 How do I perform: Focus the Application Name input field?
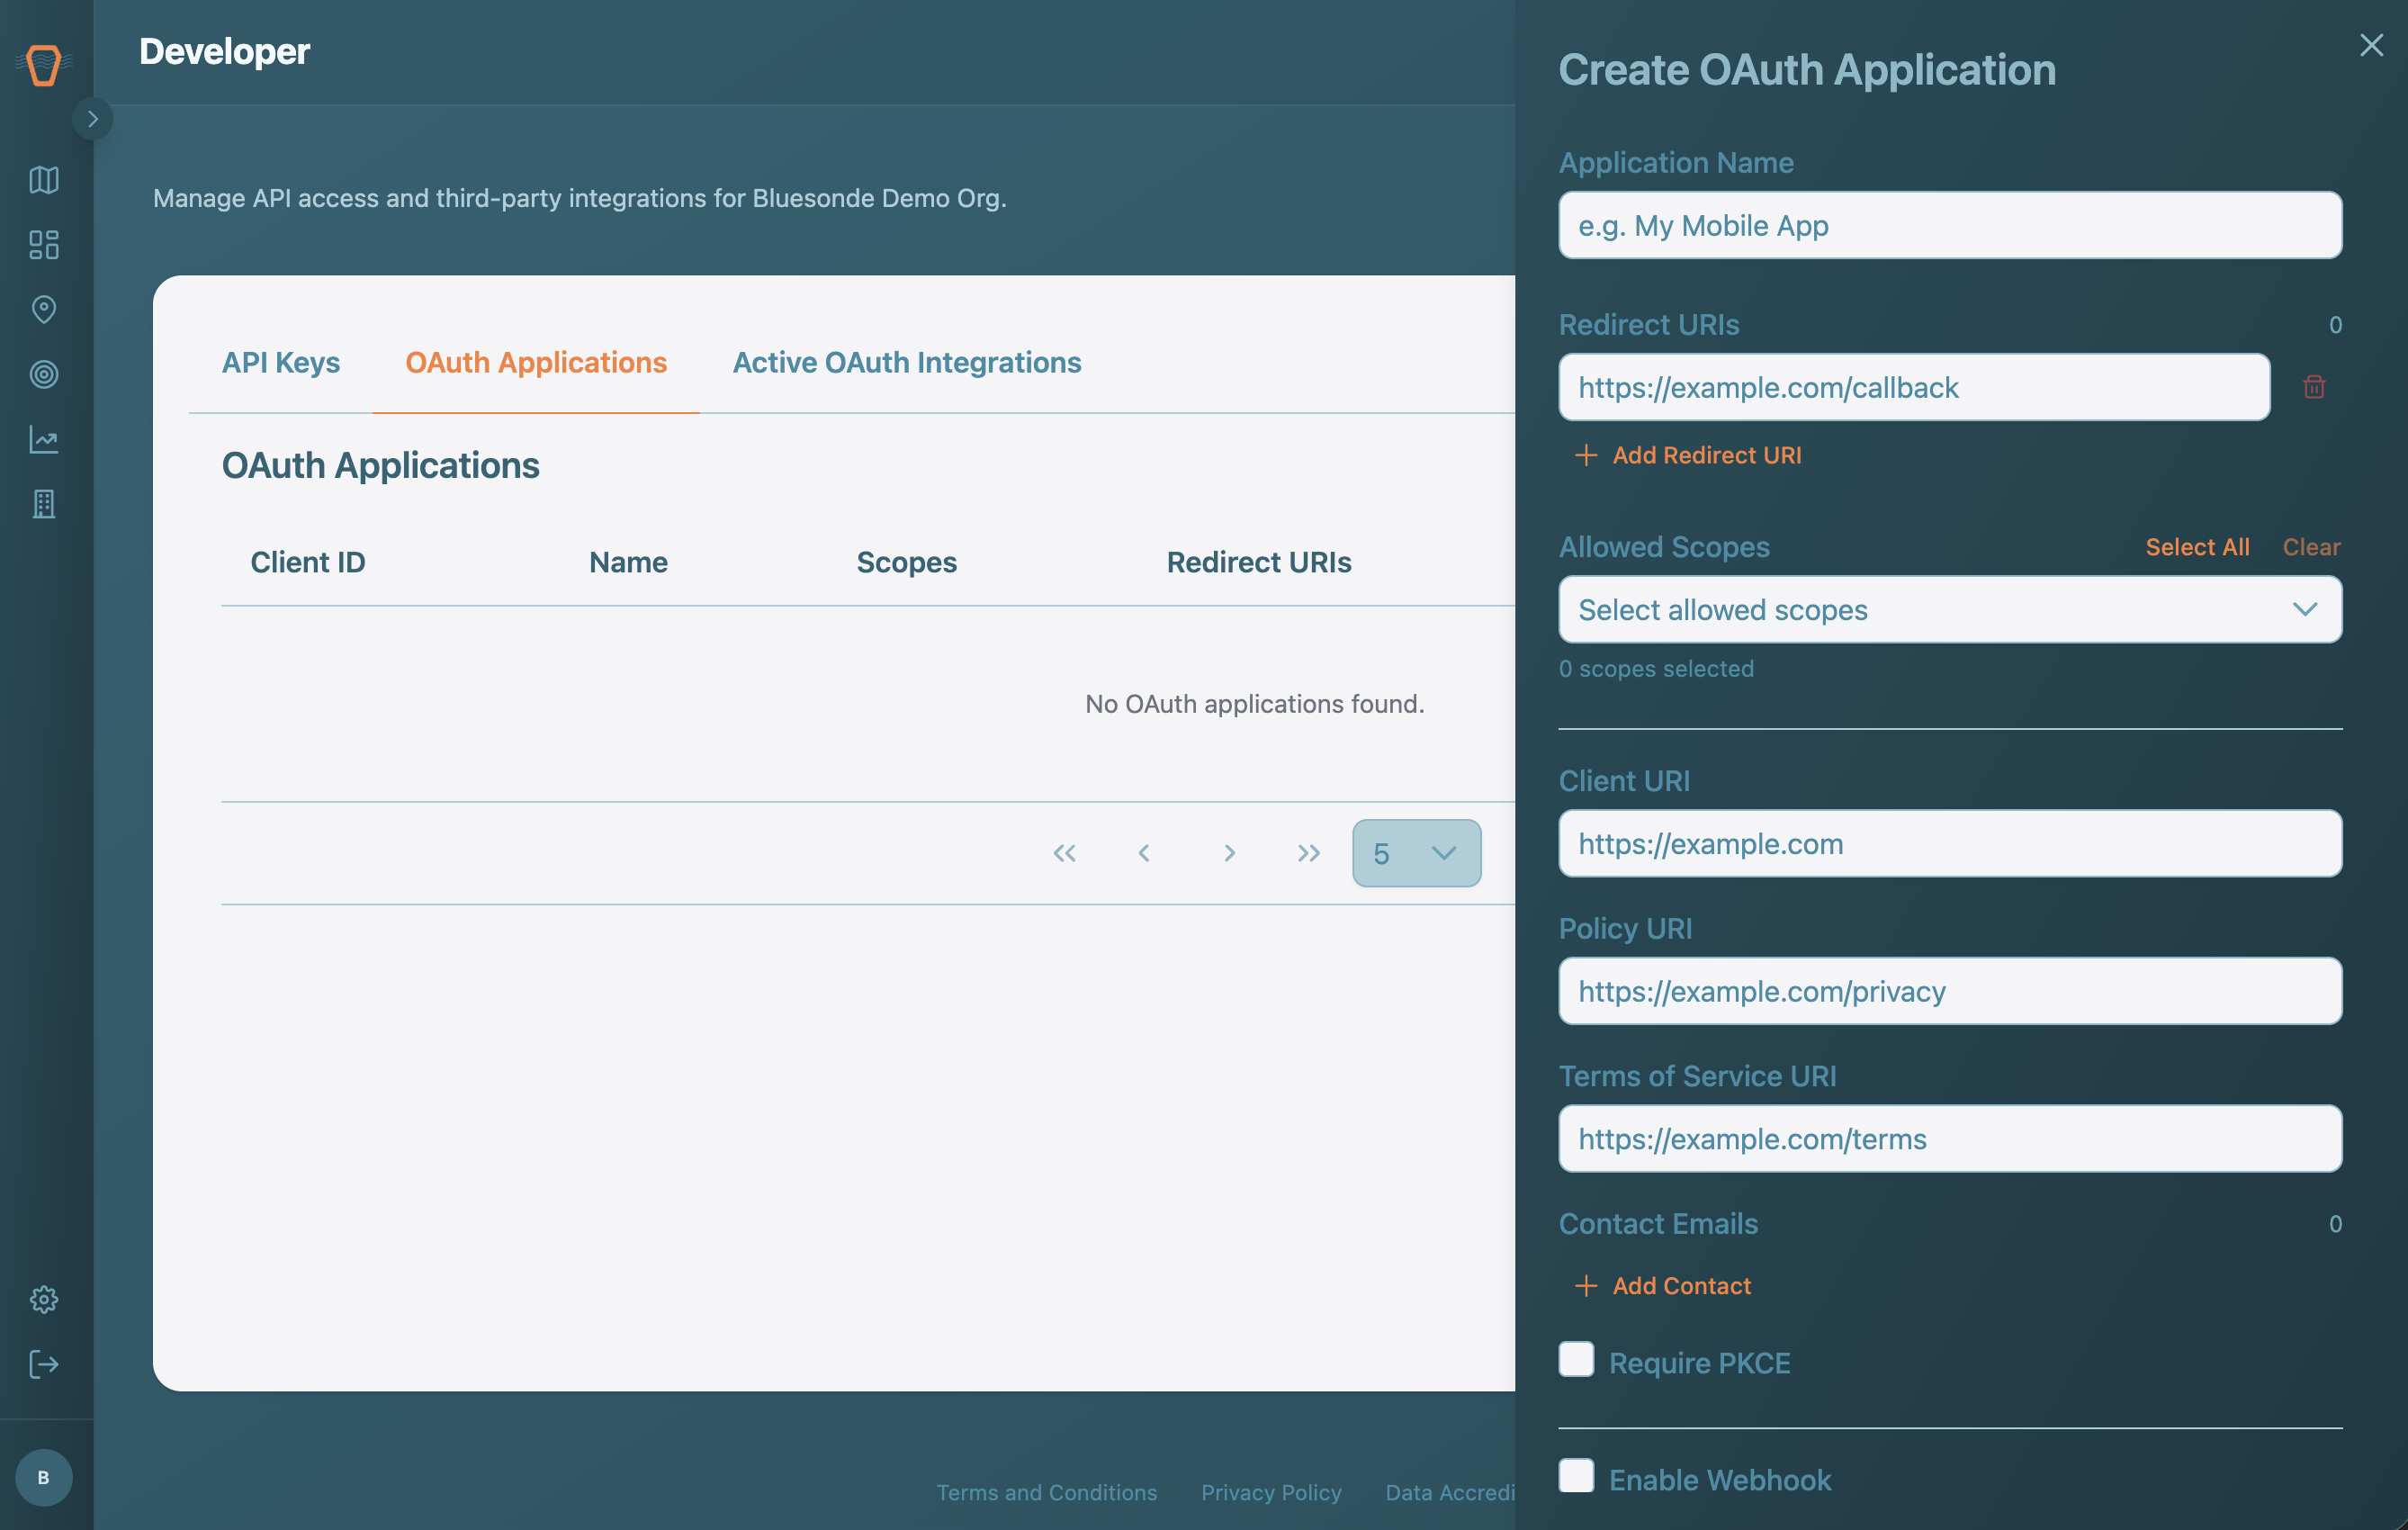1950,225
